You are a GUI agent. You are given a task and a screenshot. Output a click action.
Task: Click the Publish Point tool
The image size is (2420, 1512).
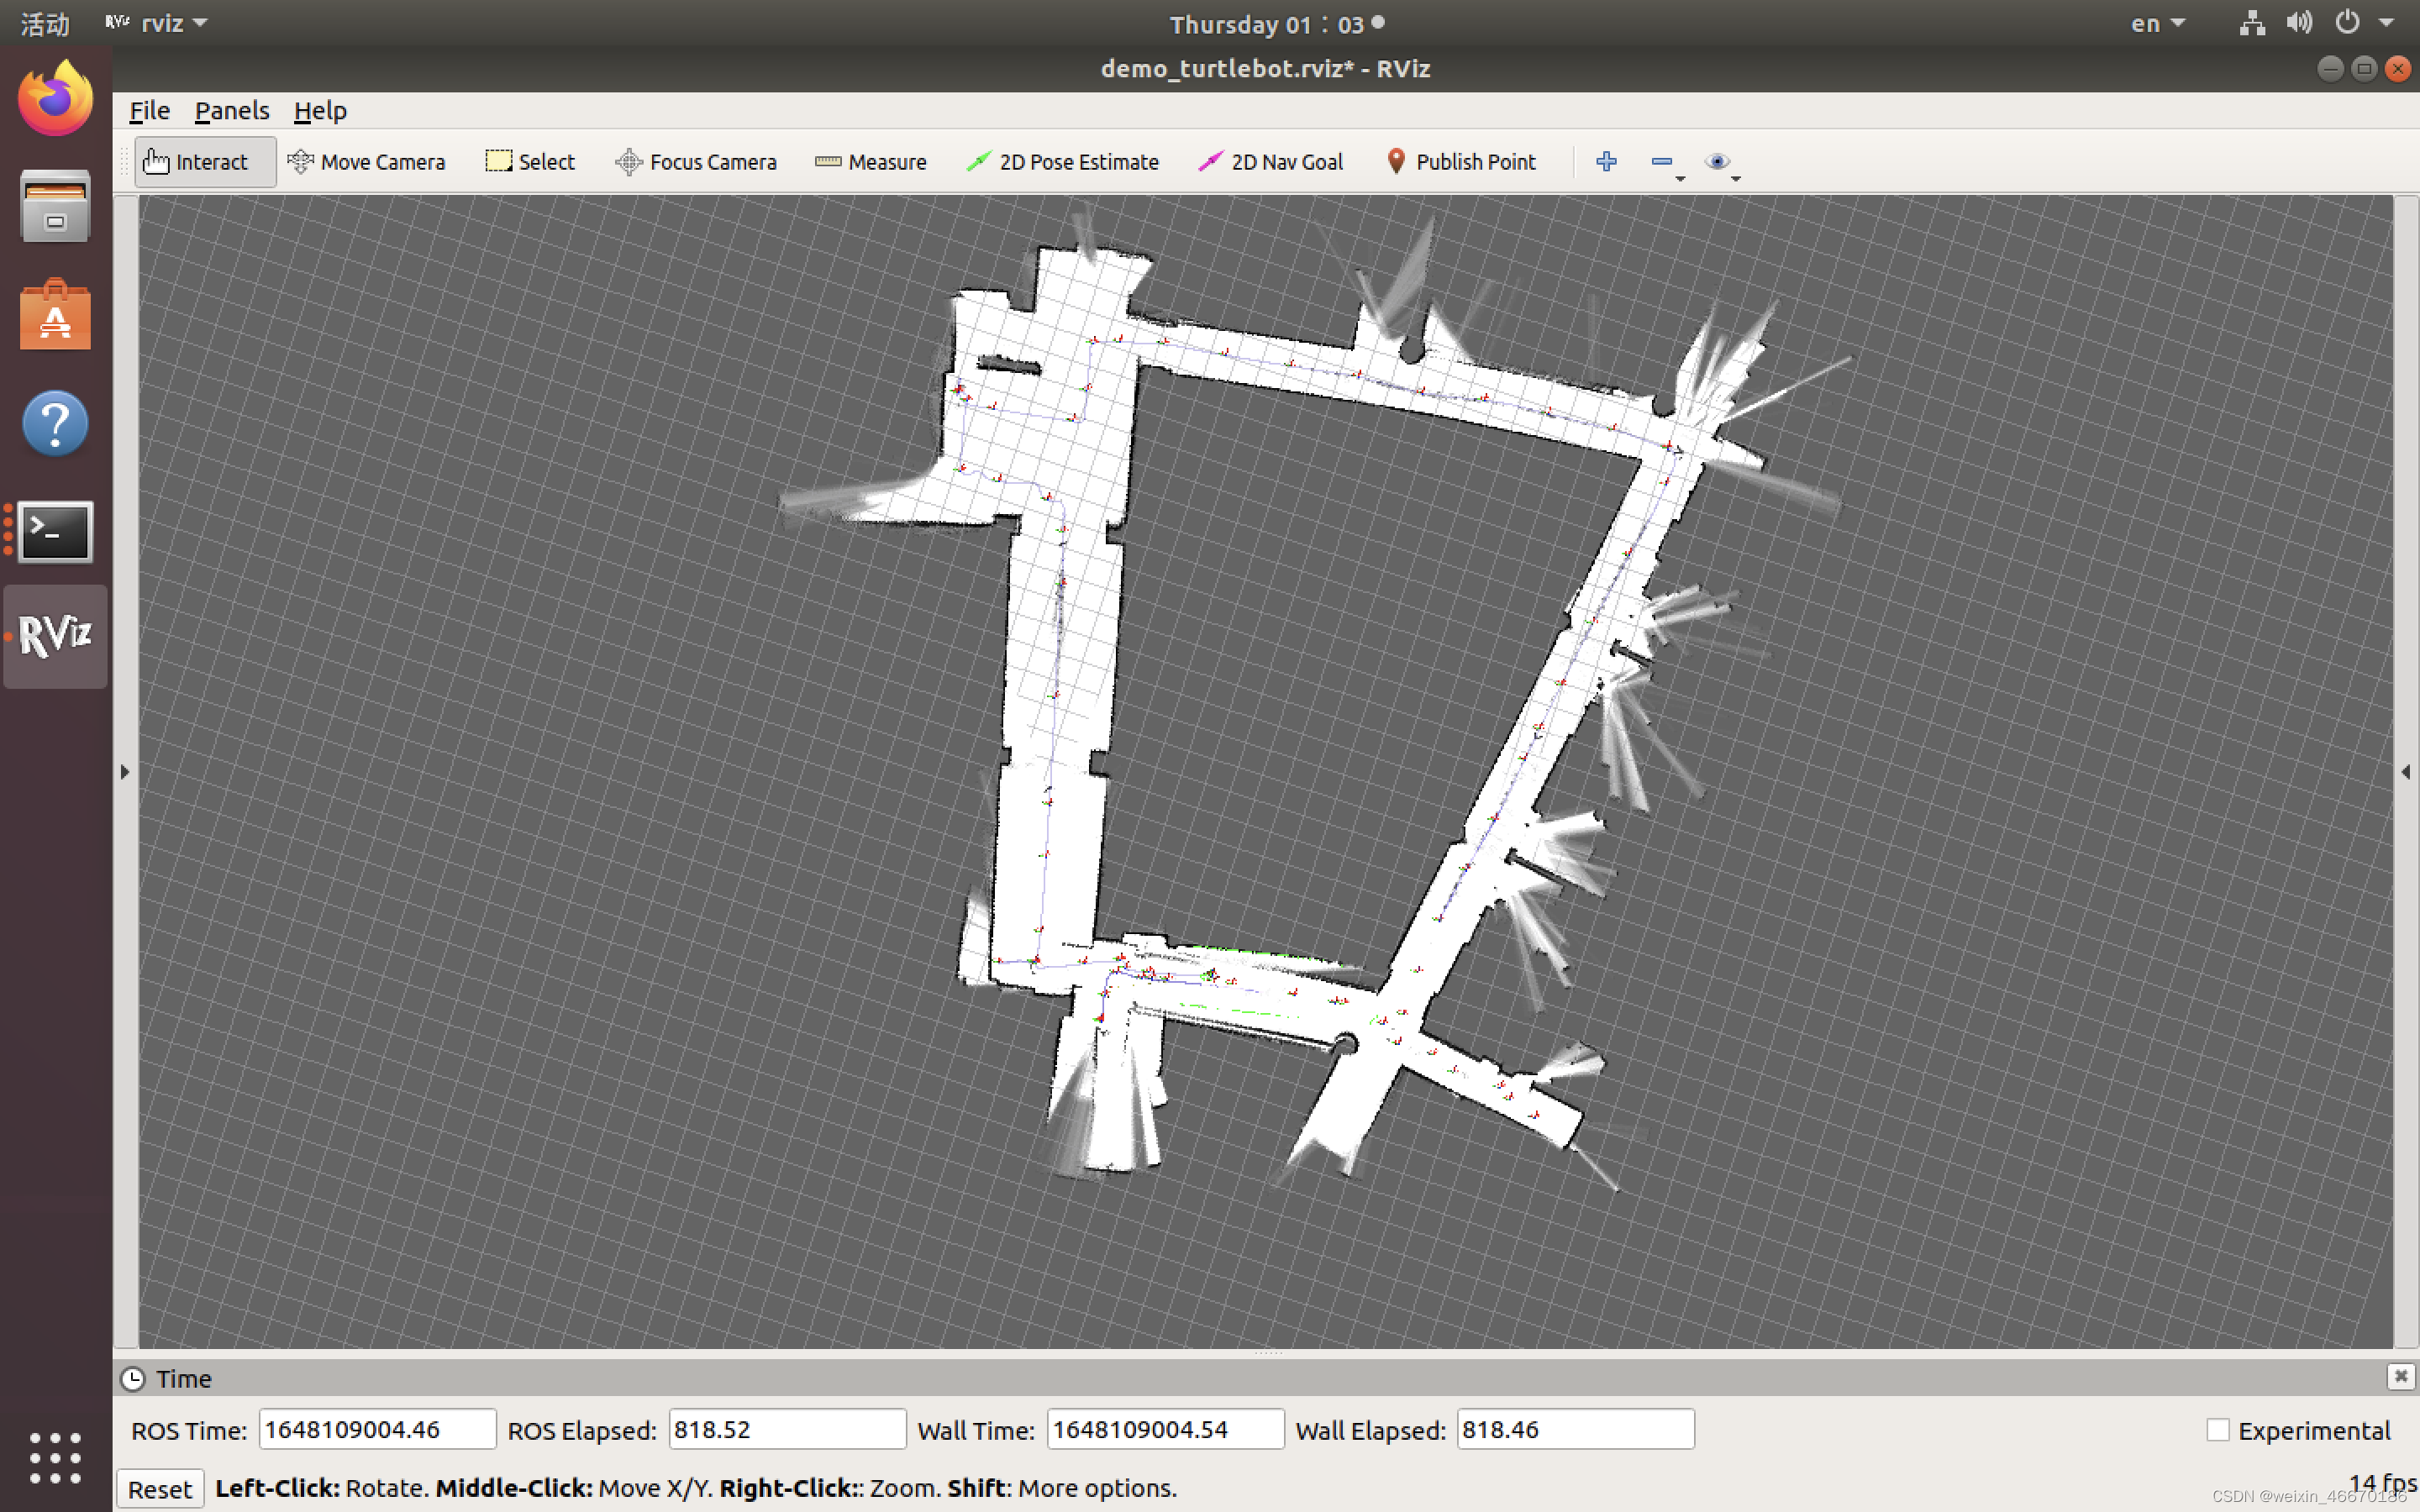point(1461,162)
